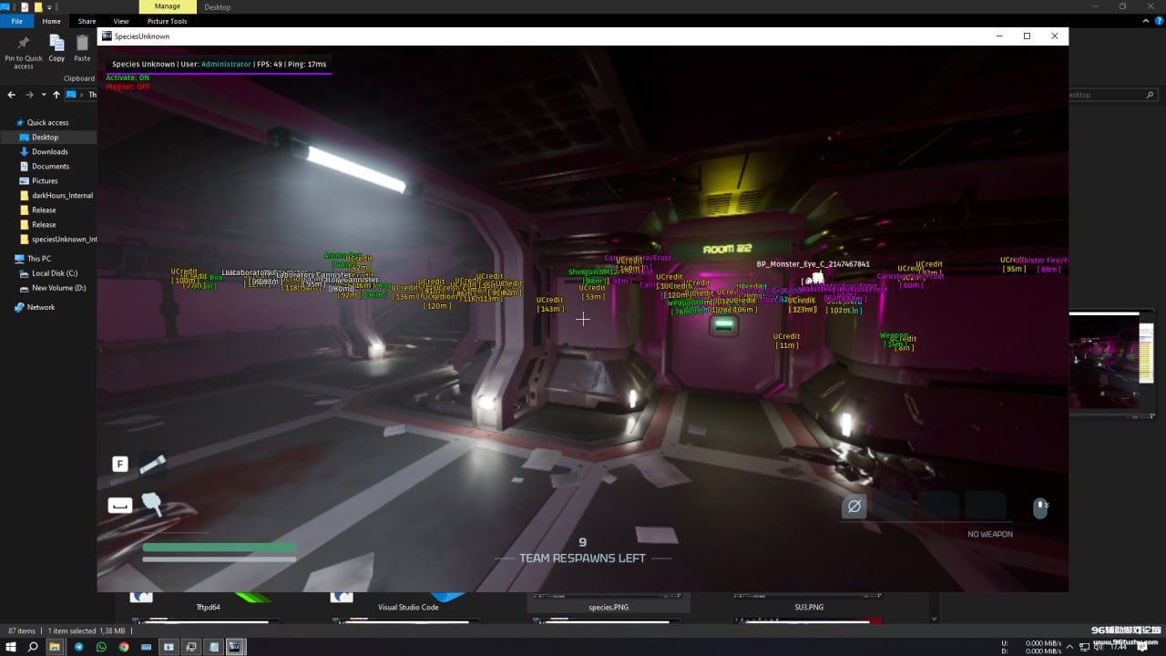The height and width of the screenshot is (656, 1166).
Task: Click the Paste icon in the ribbon
Action: coord(82,44)
